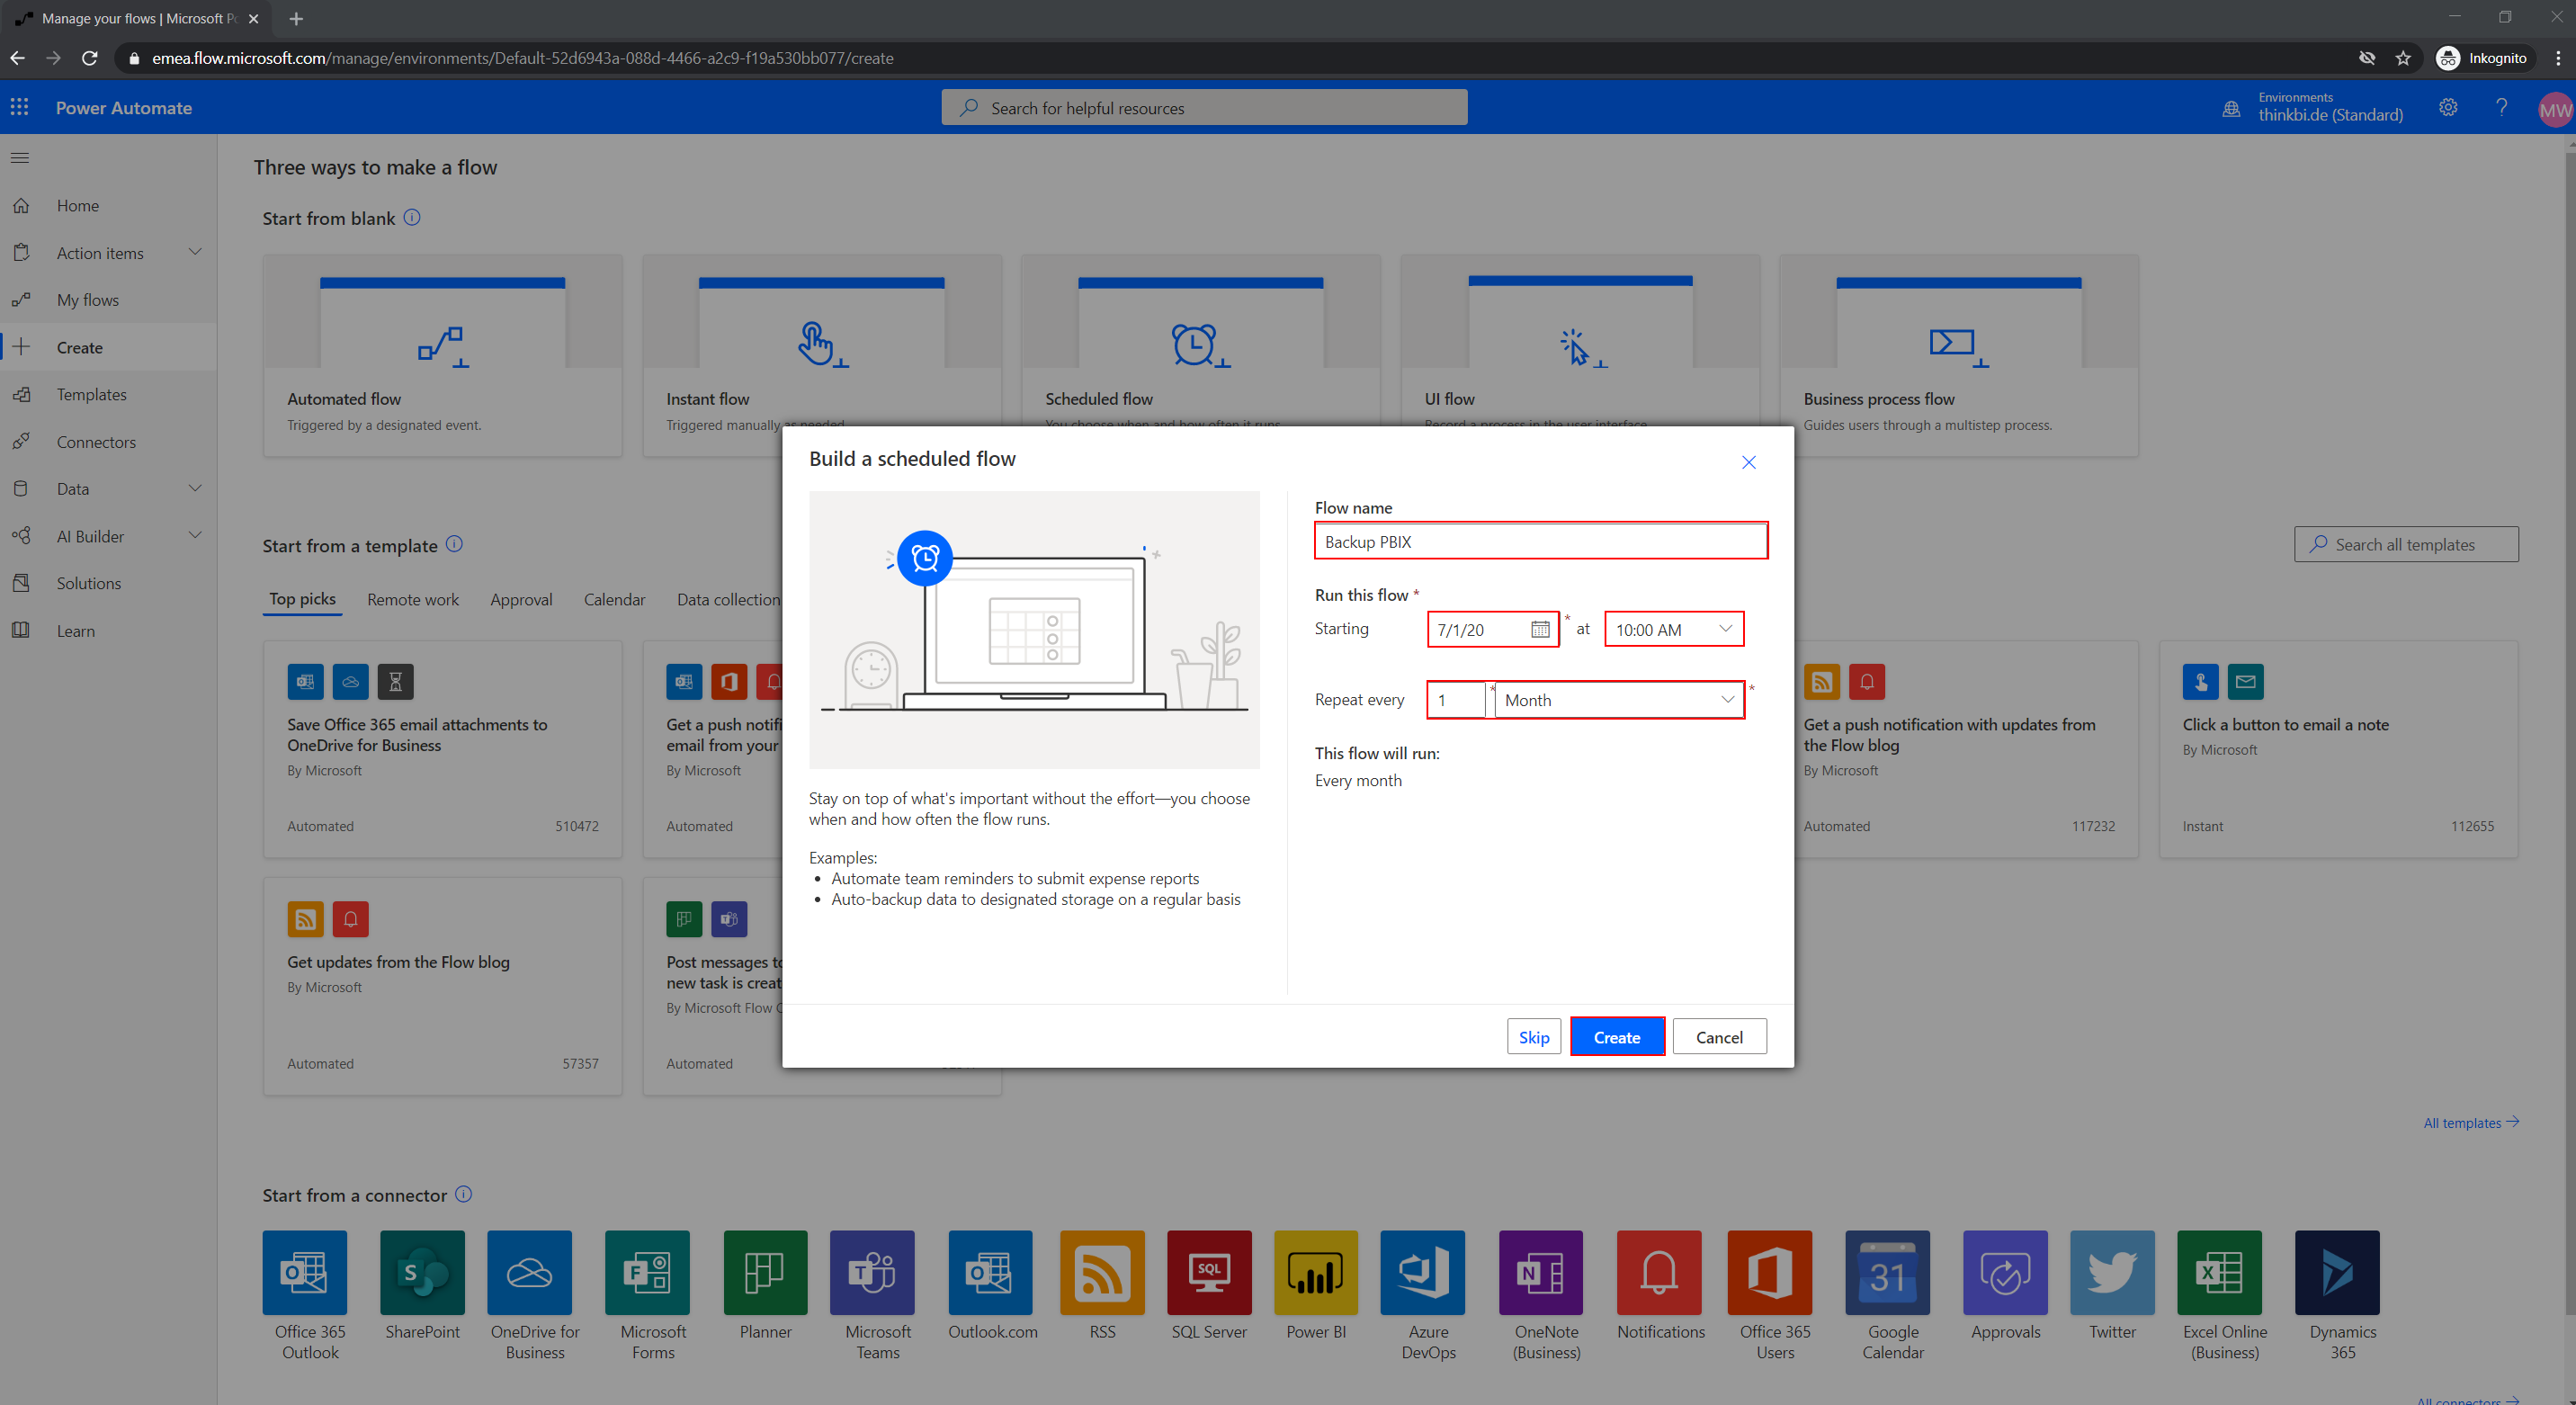Bookmark this page with the star icon
The width and height of the screenshot is (2576, 1405).
tap(2403, 58)
